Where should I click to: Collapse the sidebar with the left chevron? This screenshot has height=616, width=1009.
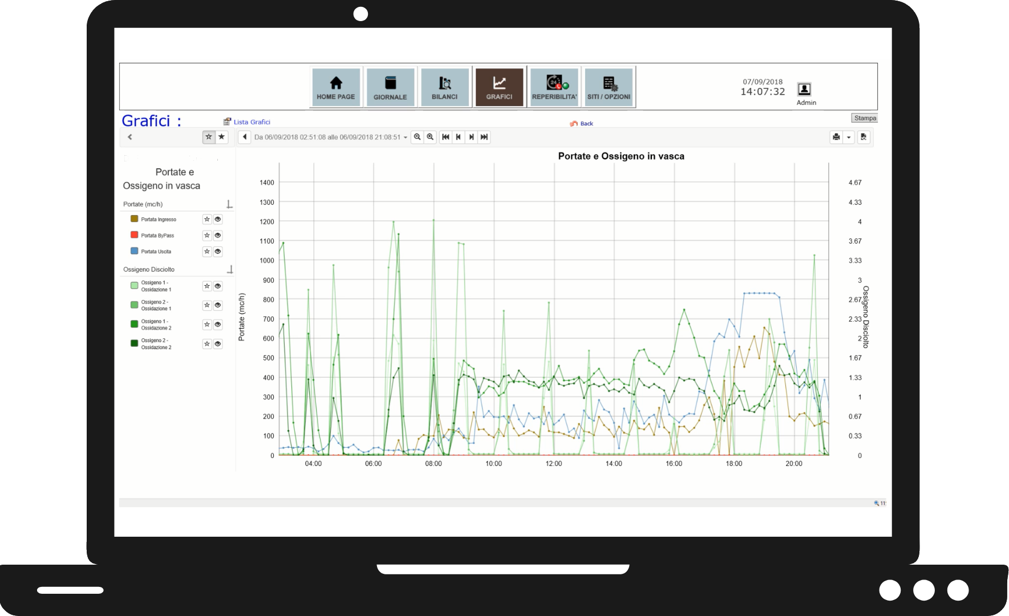130,137
